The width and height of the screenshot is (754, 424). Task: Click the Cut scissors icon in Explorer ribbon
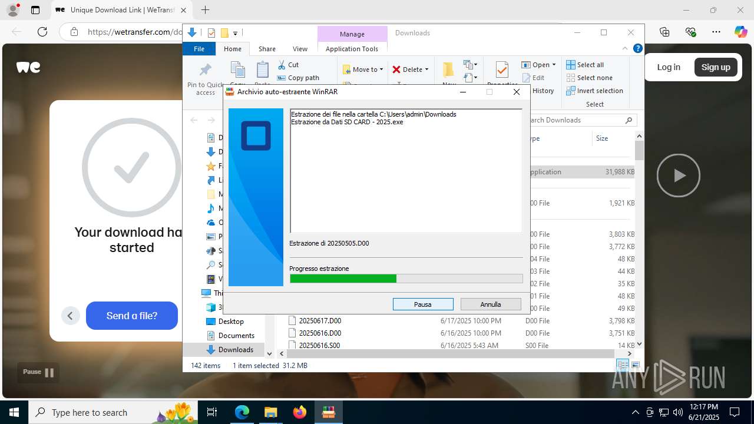(282, 65)
